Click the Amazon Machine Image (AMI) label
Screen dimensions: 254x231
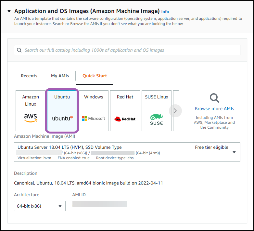44,136
